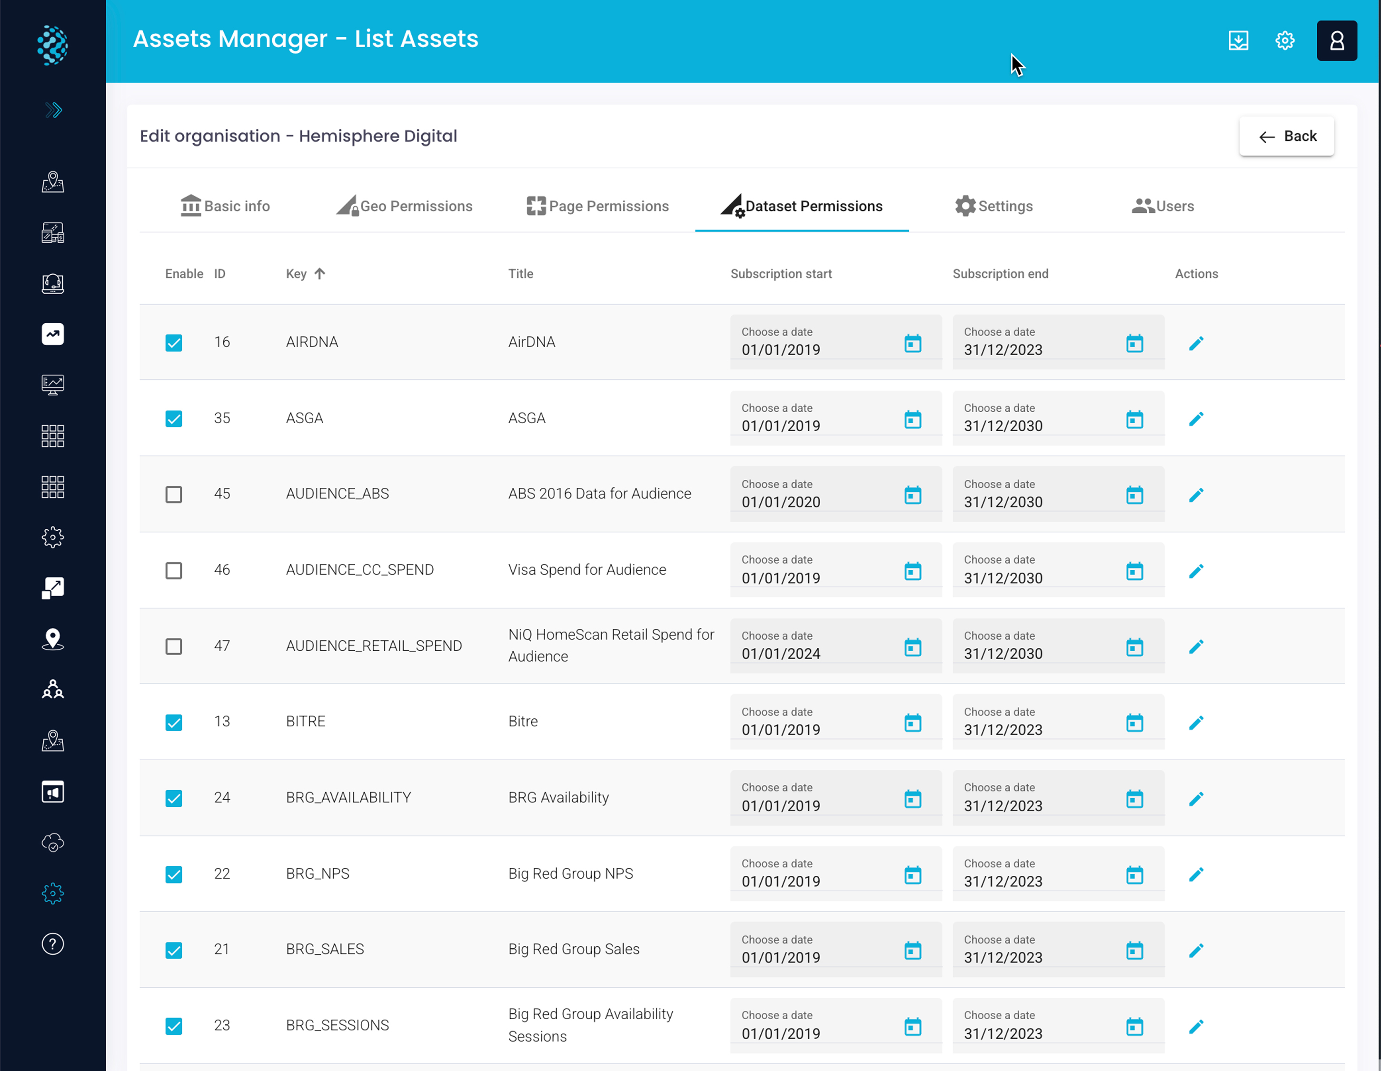Open the header settings gear icon

point(1284,41)
